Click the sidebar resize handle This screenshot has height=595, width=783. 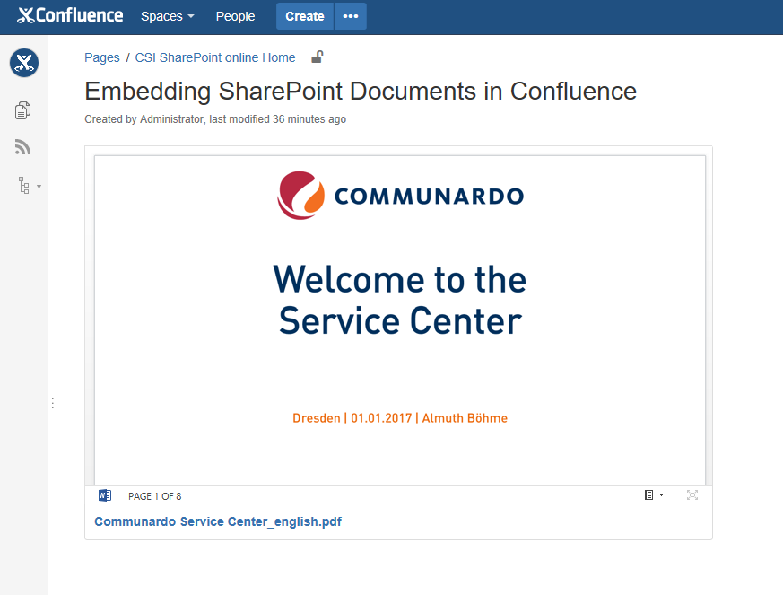[x=52, y=404]
